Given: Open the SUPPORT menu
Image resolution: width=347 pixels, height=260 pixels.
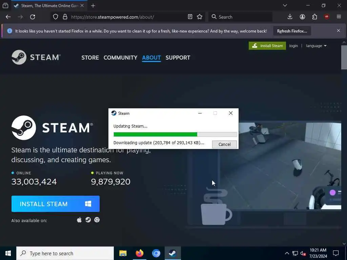Looking at the screenshot, I should (178, 58).
